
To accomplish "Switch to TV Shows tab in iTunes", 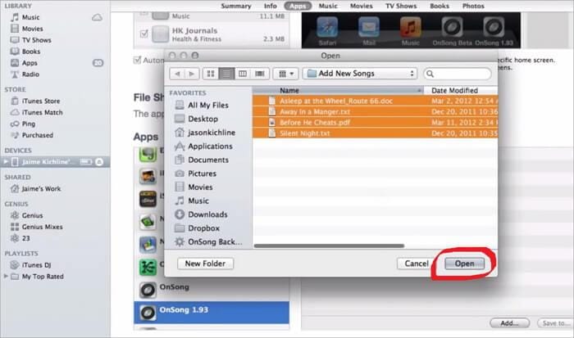I will tap(401, 6).
